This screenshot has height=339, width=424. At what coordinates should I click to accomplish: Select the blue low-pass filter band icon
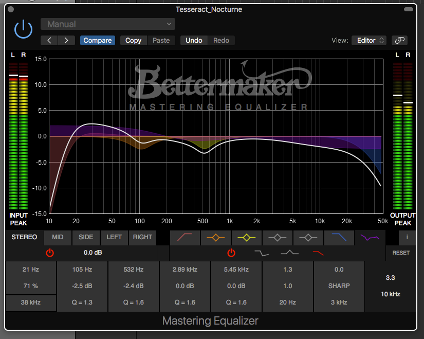[339, 237]
